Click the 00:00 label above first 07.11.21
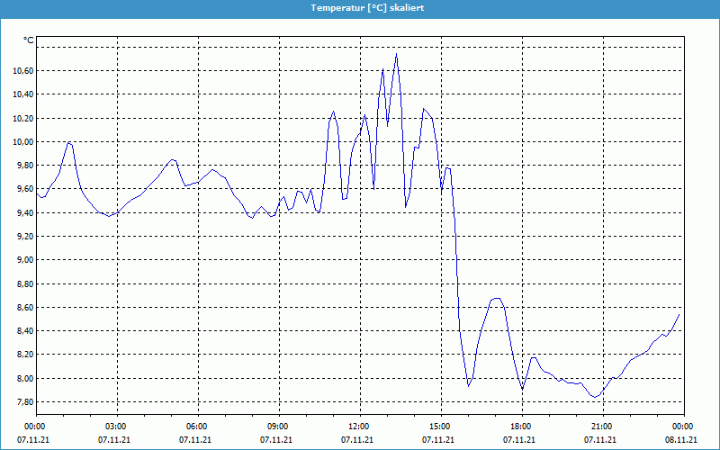720x450 pixels. pos(34,426)
